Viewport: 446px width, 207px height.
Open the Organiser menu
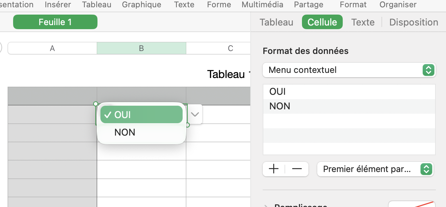click(x=398, y=5)
